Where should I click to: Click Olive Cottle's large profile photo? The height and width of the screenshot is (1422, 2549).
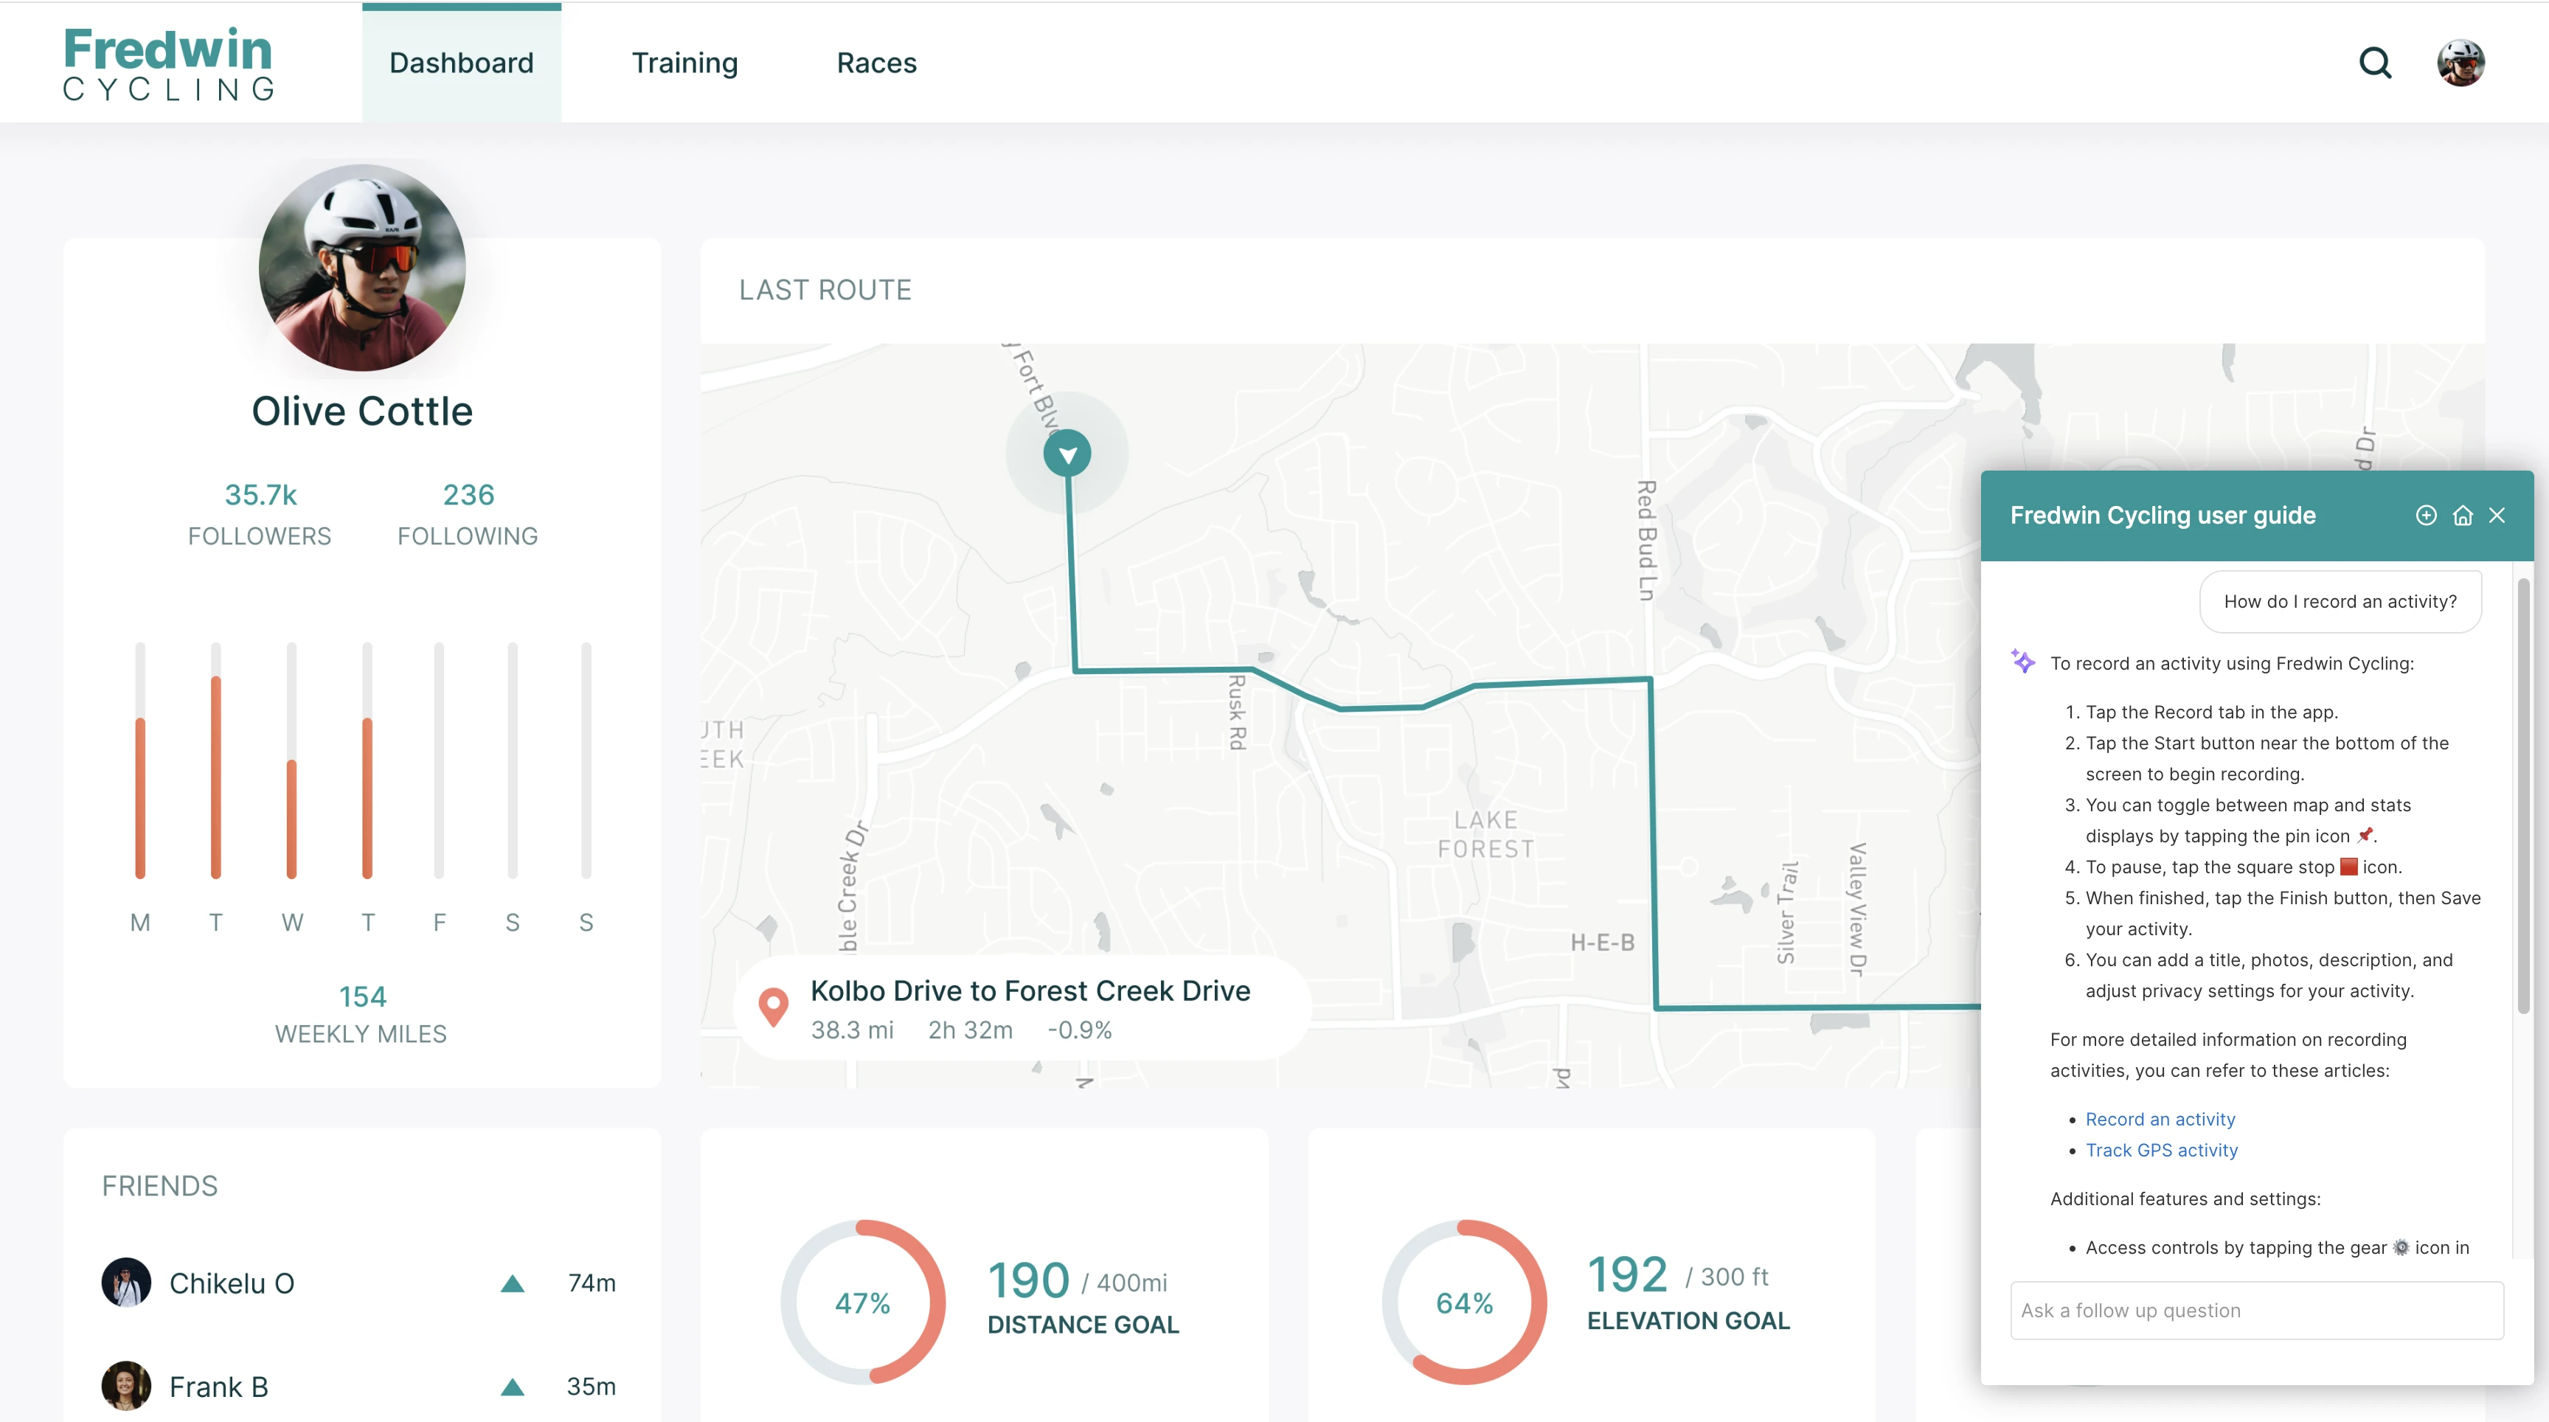pyautogui.click(x=362, y=267)
